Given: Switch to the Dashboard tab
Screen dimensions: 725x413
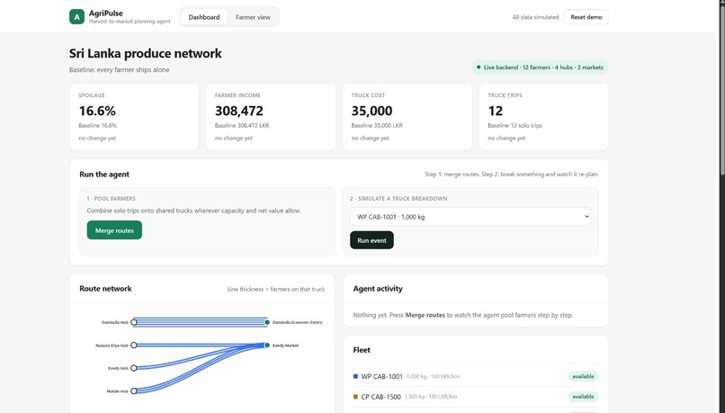Looking at the screenshot, I should pyautogui.click(x=204, y=17).
